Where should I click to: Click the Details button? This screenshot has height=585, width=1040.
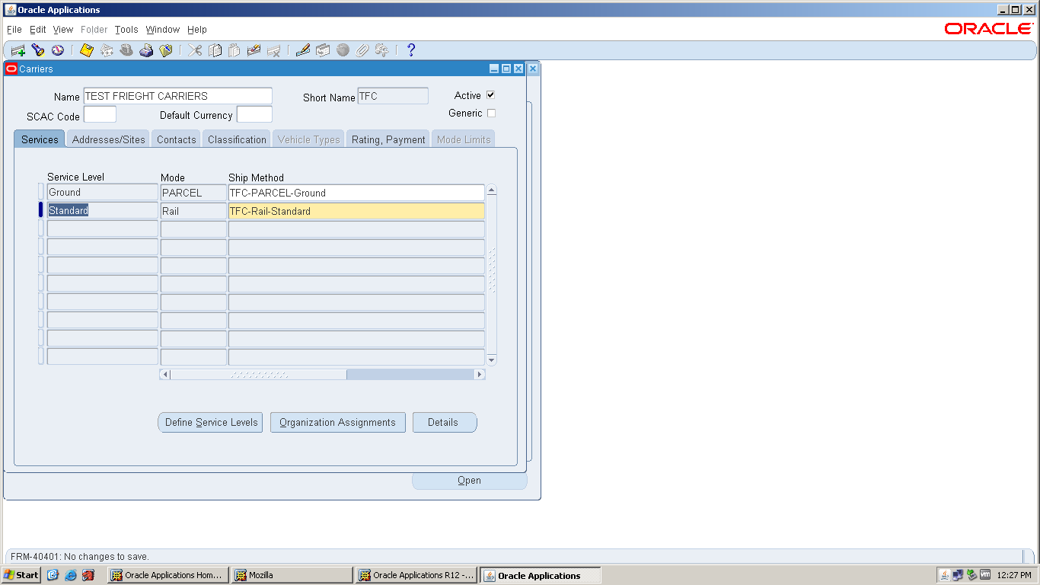pos(445,423)
